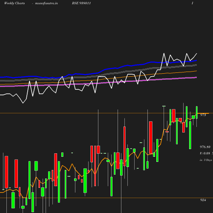Click the 'Weekly Charts' title text

14,3
